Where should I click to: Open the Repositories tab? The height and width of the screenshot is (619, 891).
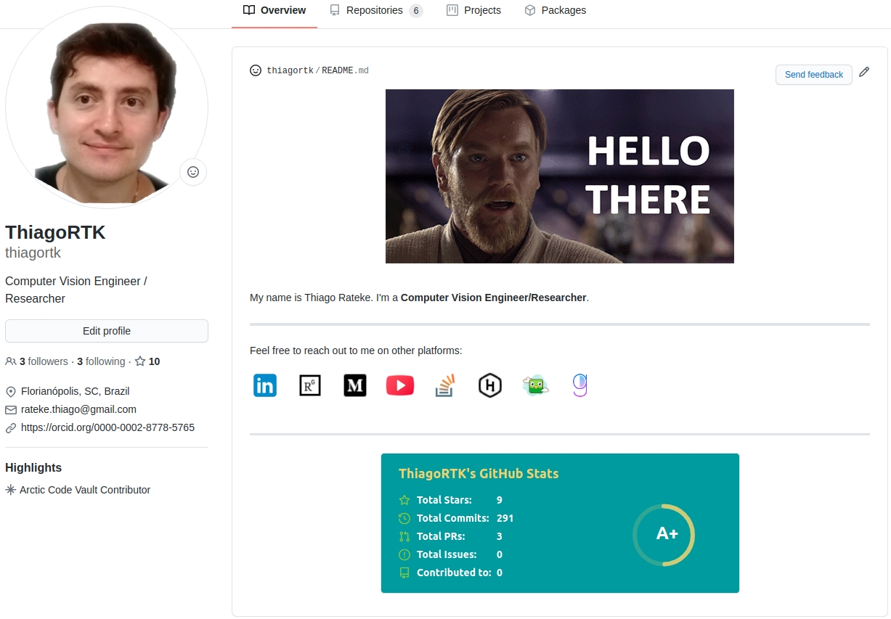click(x=375, y=10)
